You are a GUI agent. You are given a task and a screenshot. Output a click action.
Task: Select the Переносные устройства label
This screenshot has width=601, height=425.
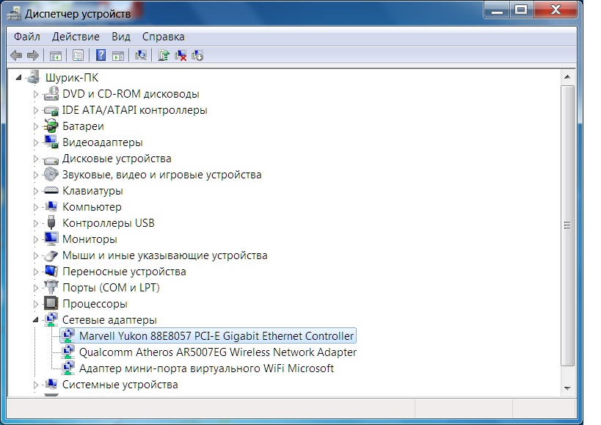(x=124, y=272)
